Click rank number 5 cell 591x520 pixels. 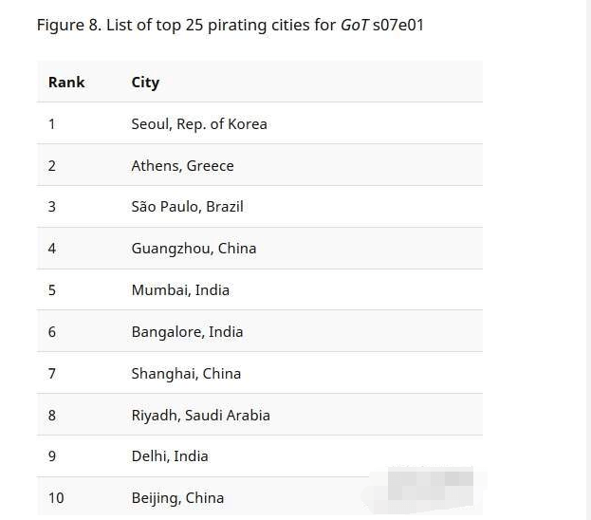[52, 290]
